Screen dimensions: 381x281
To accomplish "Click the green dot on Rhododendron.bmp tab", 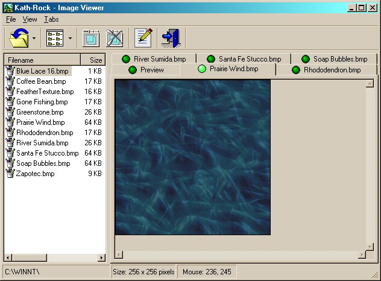I will 296,70.
